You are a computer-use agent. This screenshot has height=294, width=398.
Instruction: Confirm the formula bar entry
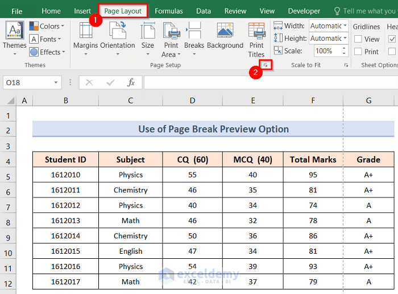110,82
